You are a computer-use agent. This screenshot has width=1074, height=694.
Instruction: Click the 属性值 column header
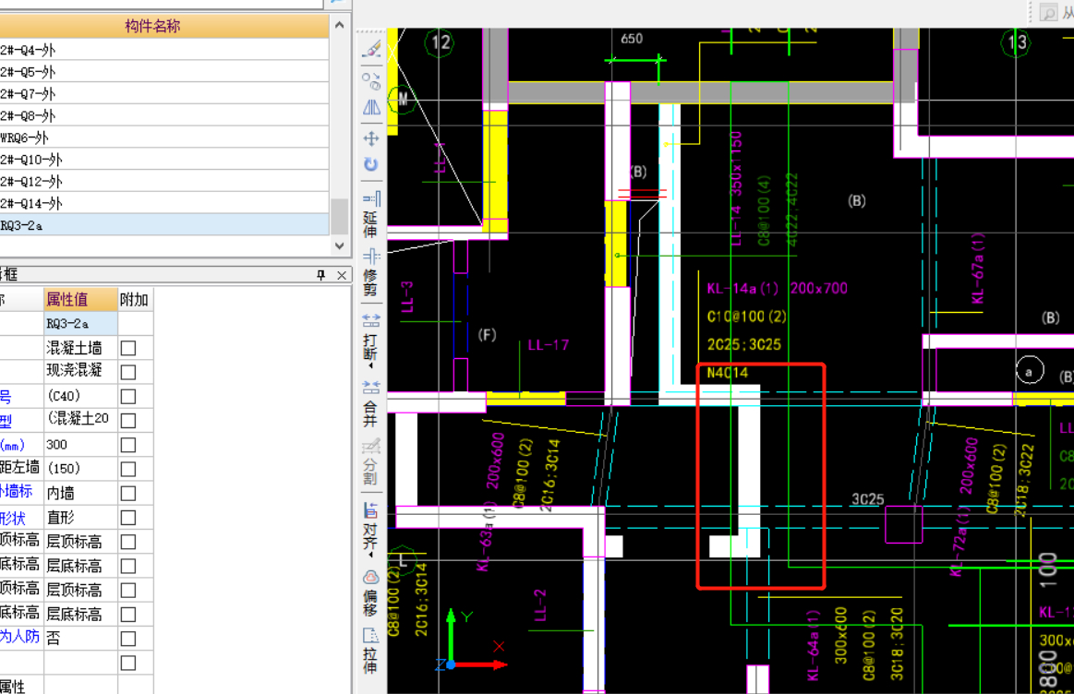pos(80,299)
